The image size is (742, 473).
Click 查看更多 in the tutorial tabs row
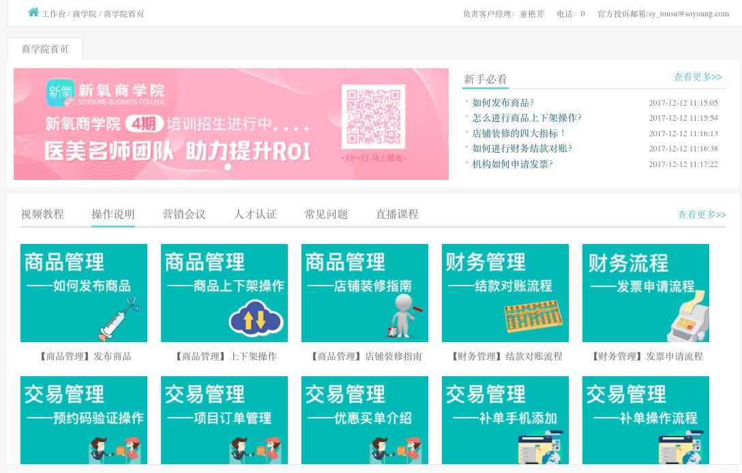pyautogui.click(x=702, y=214)
